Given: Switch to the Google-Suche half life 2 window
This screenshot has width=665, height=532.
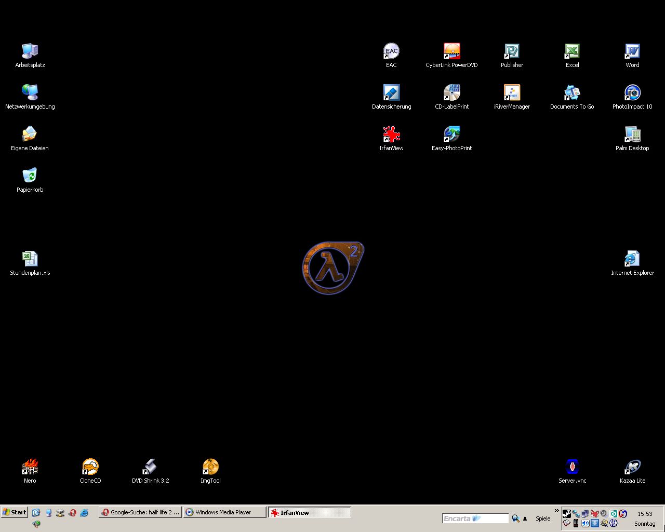Looking at the screenshot, I should (x=140, y=512).
